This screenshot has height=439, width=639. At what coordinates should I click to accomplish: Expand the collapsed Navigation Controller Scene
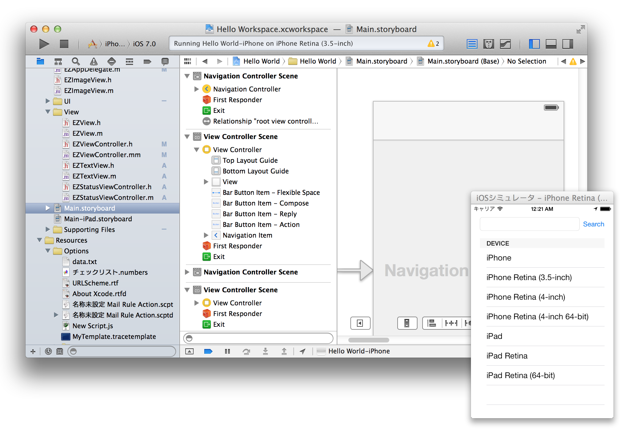coord(187,272)
